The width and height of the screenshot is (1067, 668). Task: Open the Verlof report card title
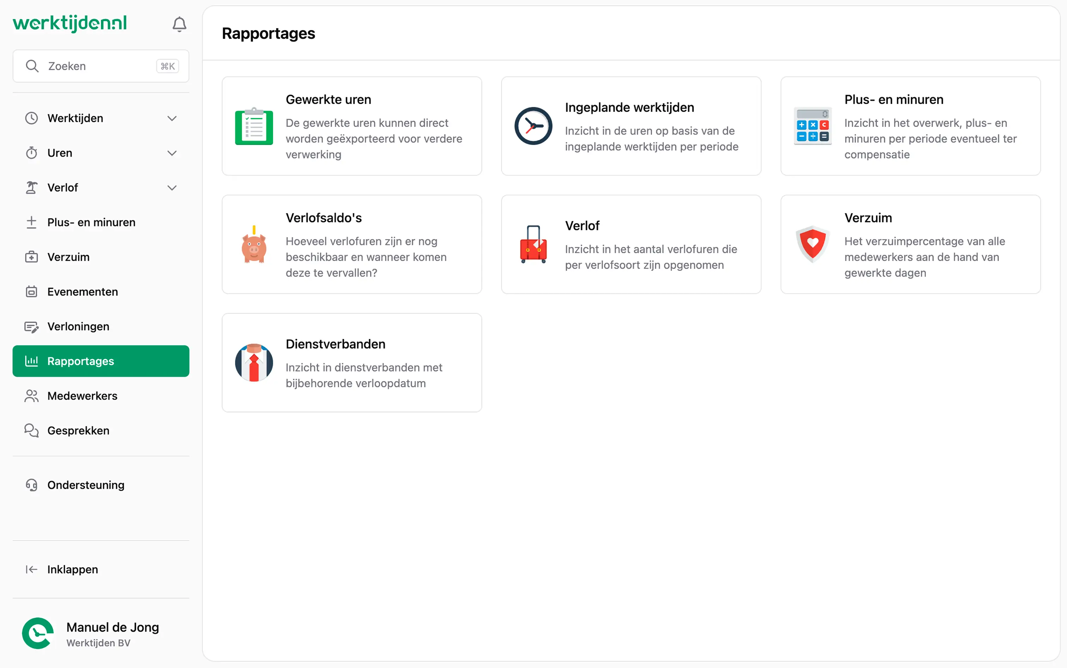coord(582,226)
